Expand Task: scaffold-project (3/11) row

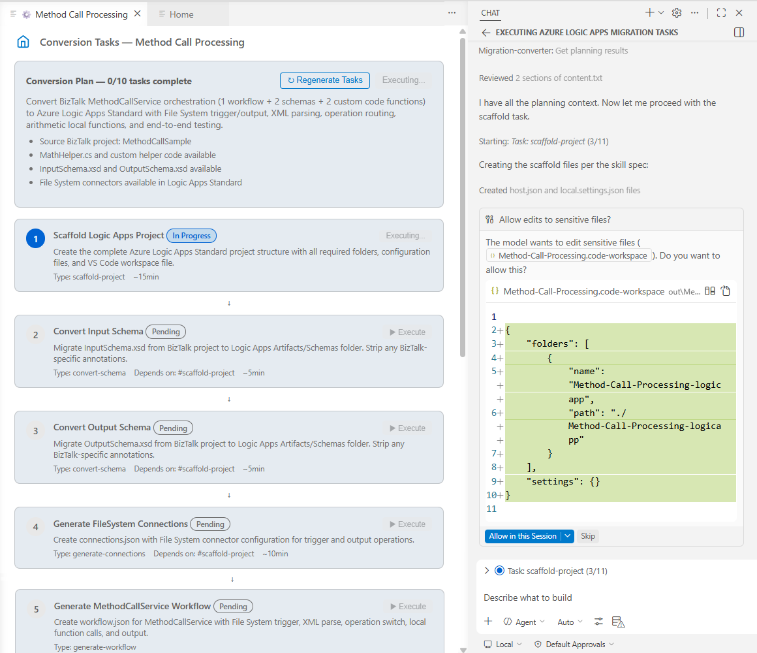tap(487, 571)
